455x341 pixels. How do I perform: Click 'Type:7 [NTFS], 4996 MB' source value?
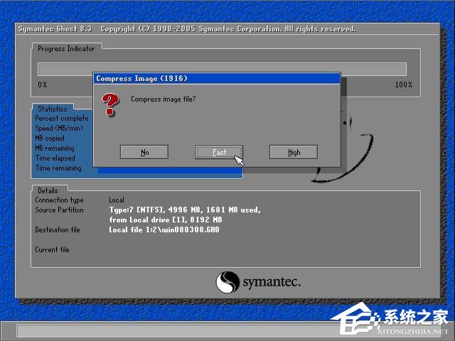(x=155, y=210)
